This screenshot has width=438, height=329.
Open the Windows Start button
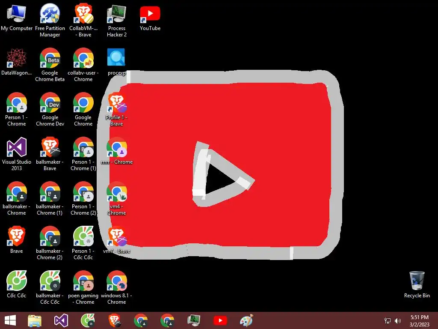(x=10, y=320)
